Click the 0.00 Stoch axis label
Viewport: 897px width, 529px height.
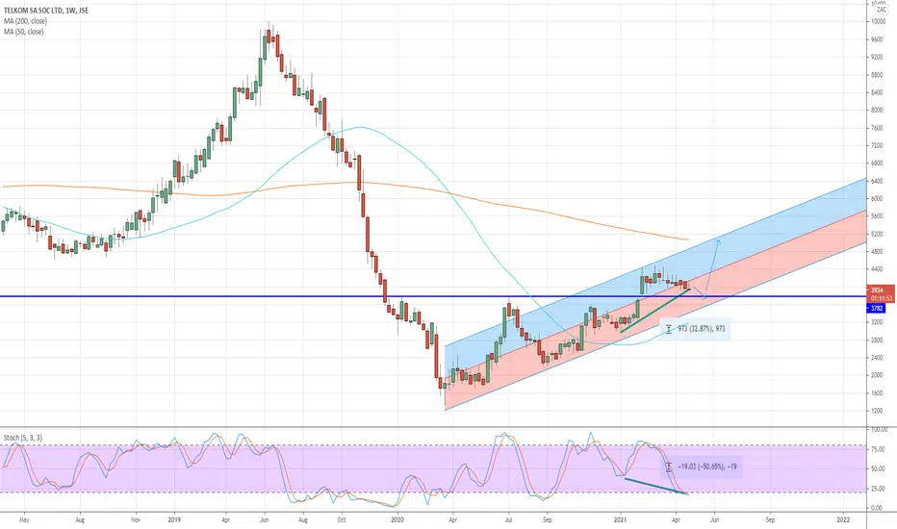pyautogui.click(x=876, y=508)
